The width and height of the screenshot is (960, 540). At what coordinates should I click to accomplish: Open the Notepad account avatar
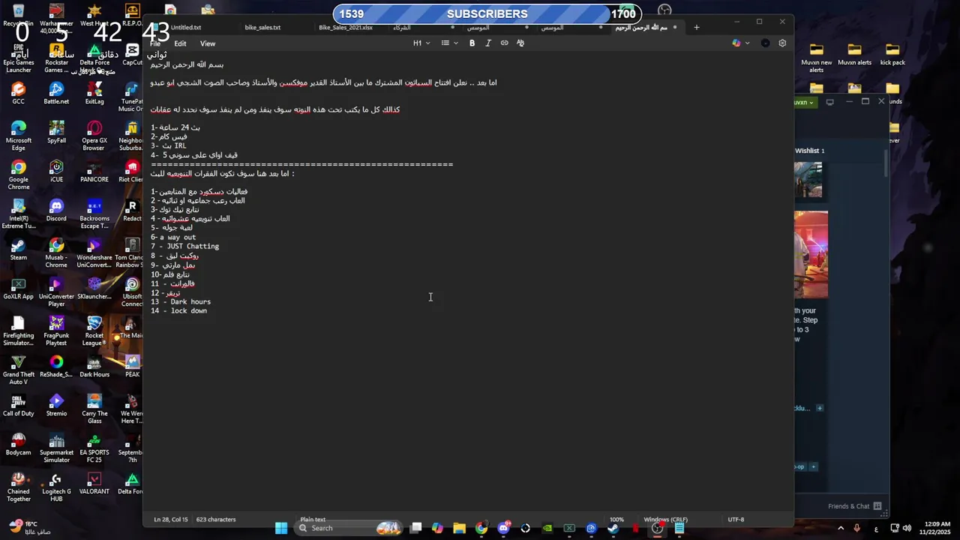point(765,43)
